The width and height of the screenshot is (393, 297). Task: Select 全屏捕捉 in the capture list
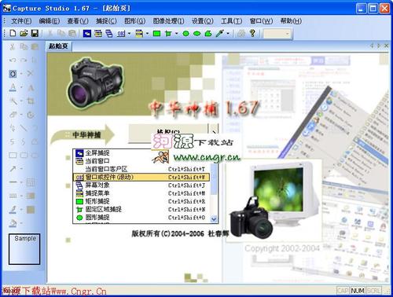click(x=141, y=153)
